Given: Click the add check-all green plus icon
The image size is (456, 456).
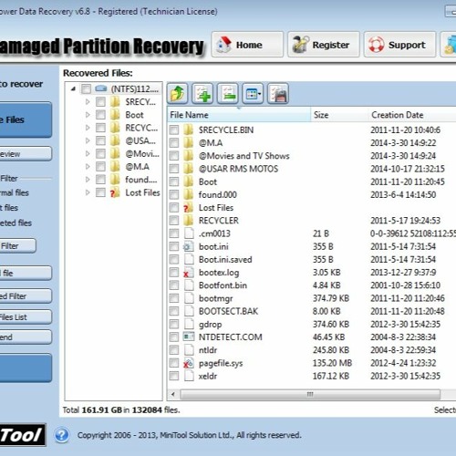Looking at the screenshot, I should [202, 93].
